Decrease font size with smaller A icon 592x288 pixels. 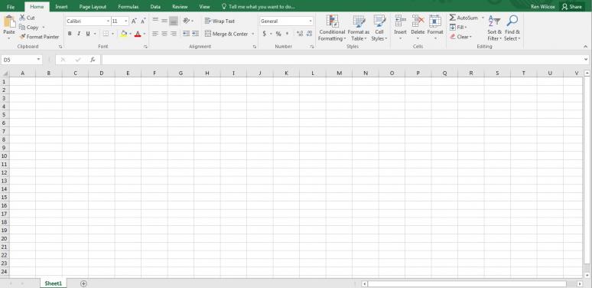click(143, 21)
